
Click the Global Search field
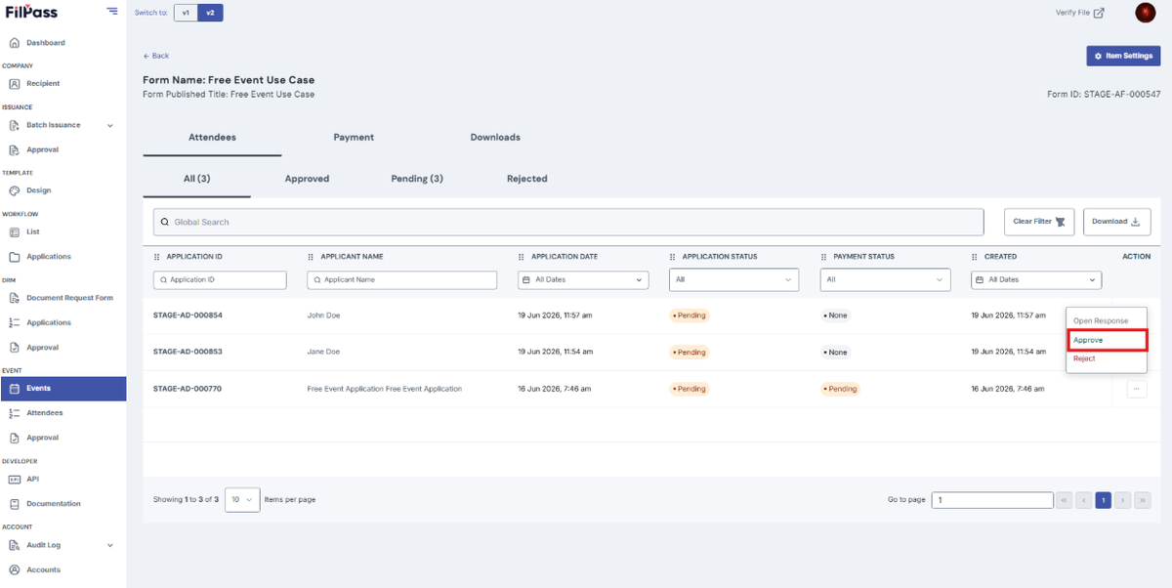(568, 222)
